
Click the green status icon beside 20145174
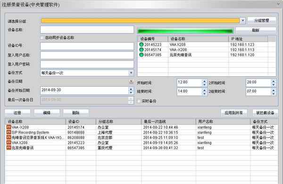pyautogui.click(x=141, y=49)
